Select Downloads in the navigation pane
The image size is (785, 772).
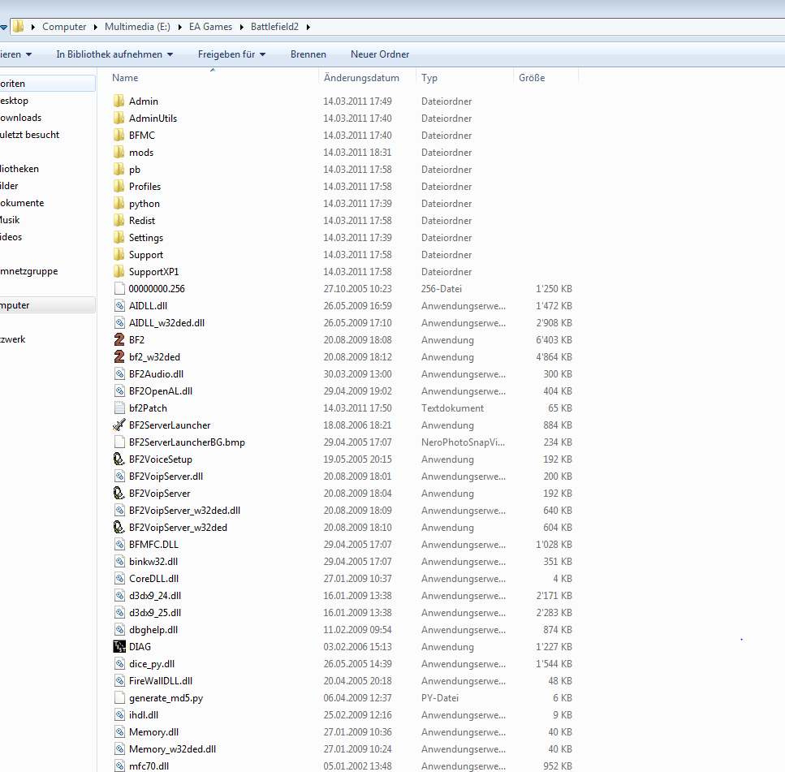(20, 118)
